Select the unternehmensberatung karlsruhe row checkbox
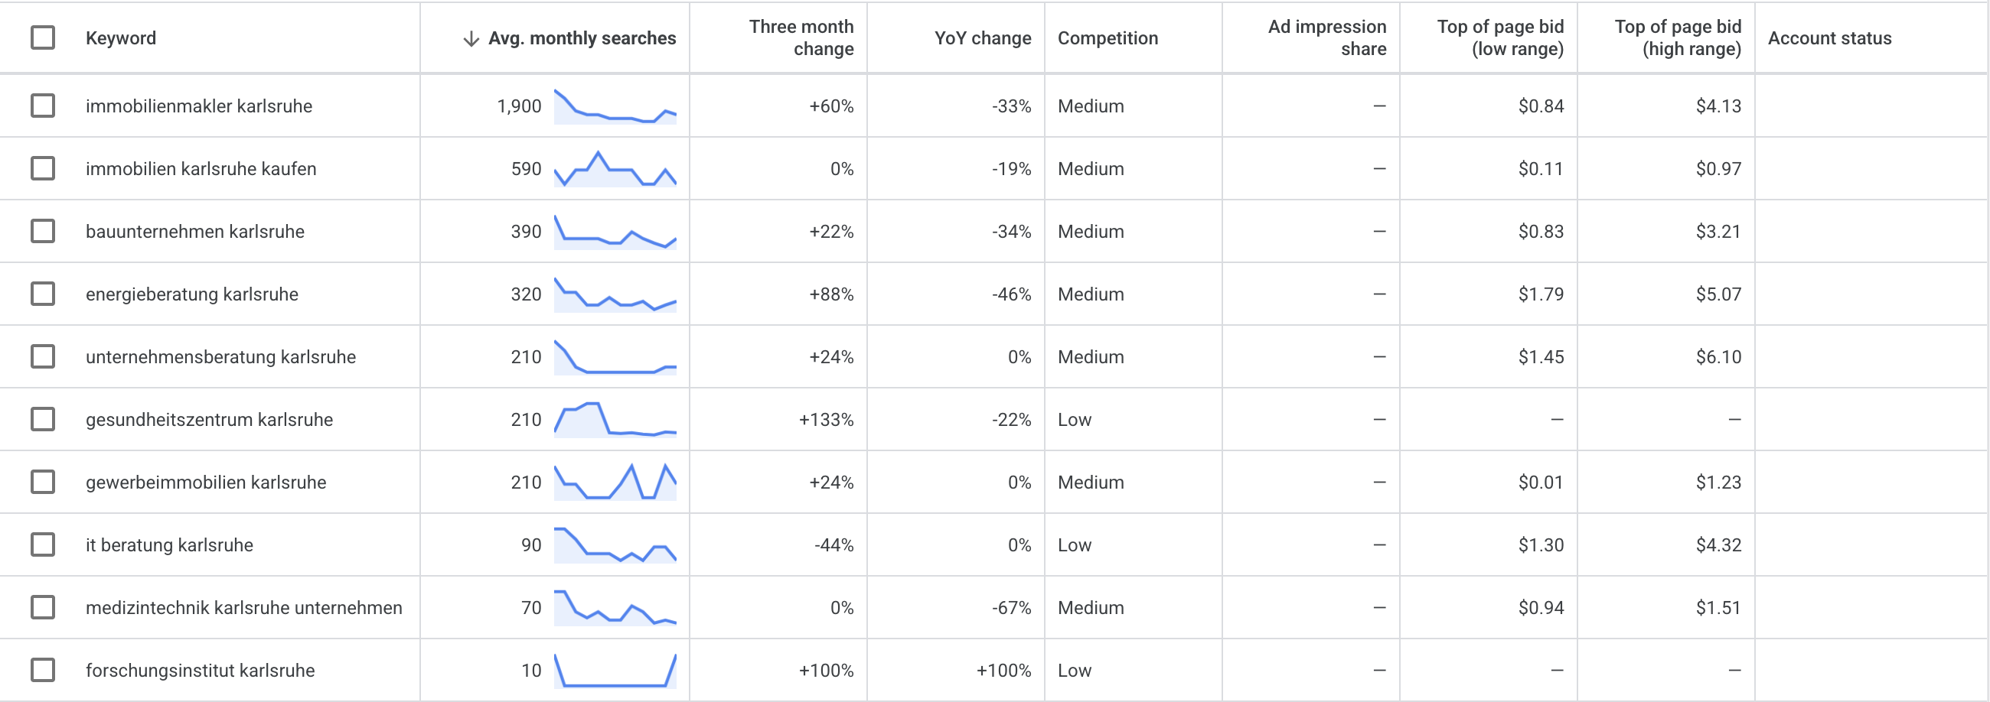Image resolution: width=1990 pixels, height=702 pixels. 43,356
